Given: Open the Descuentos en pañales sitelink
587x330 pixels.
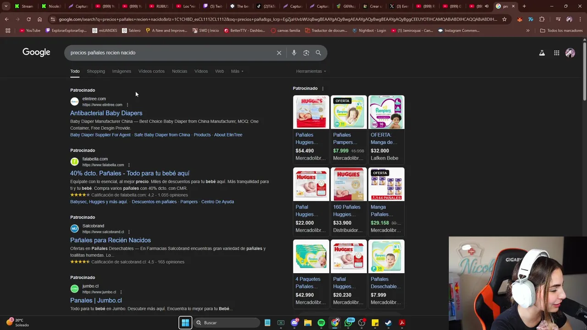Looking at the screenshot, I should 154,202.
